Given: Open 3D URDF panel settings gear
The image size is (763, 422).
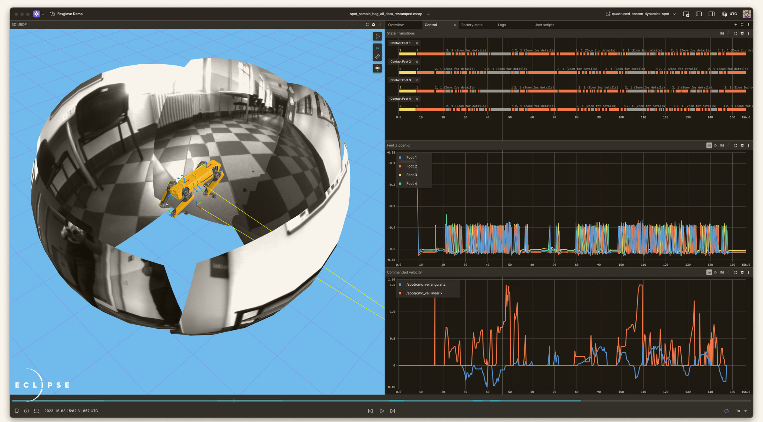Looking at the screenshot, I should coord(373,25).
